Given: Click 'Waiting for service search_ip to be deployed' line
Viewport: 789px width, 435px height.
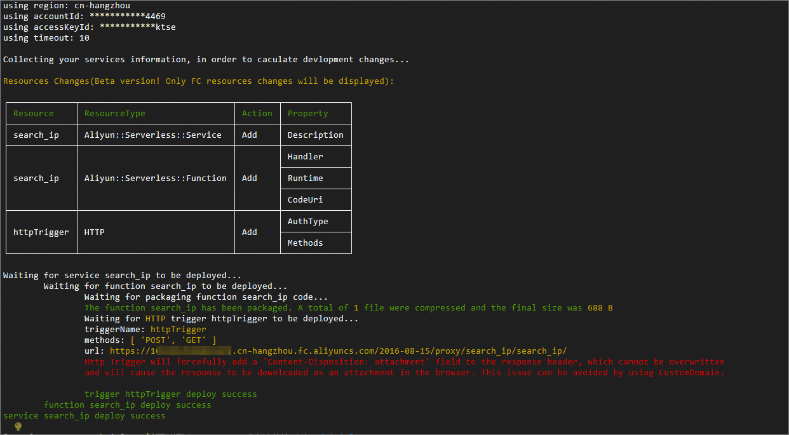Looking at the screenshot, I should tap(123, 276).
